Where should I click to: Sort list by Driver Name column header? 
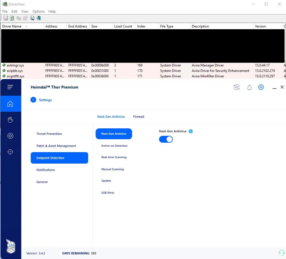click(12, 26)
